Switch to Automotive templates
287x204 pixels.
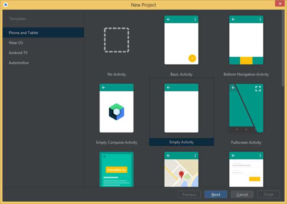coord(43,63)
